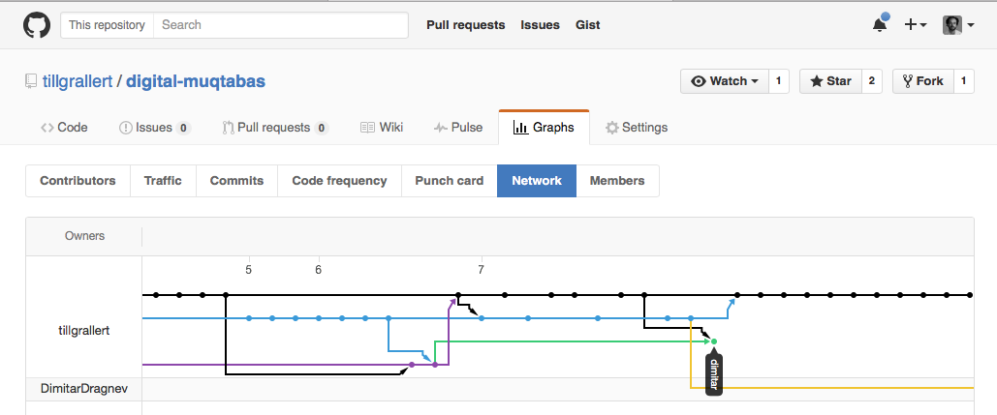Click the Issues tab exclamation icon
The height and width of the screenshot is (415, 997).
point(126,128)
